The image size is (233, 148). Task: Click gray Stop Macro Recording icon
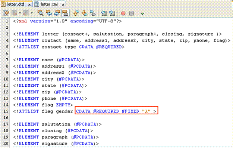click(x=132, y=13)
